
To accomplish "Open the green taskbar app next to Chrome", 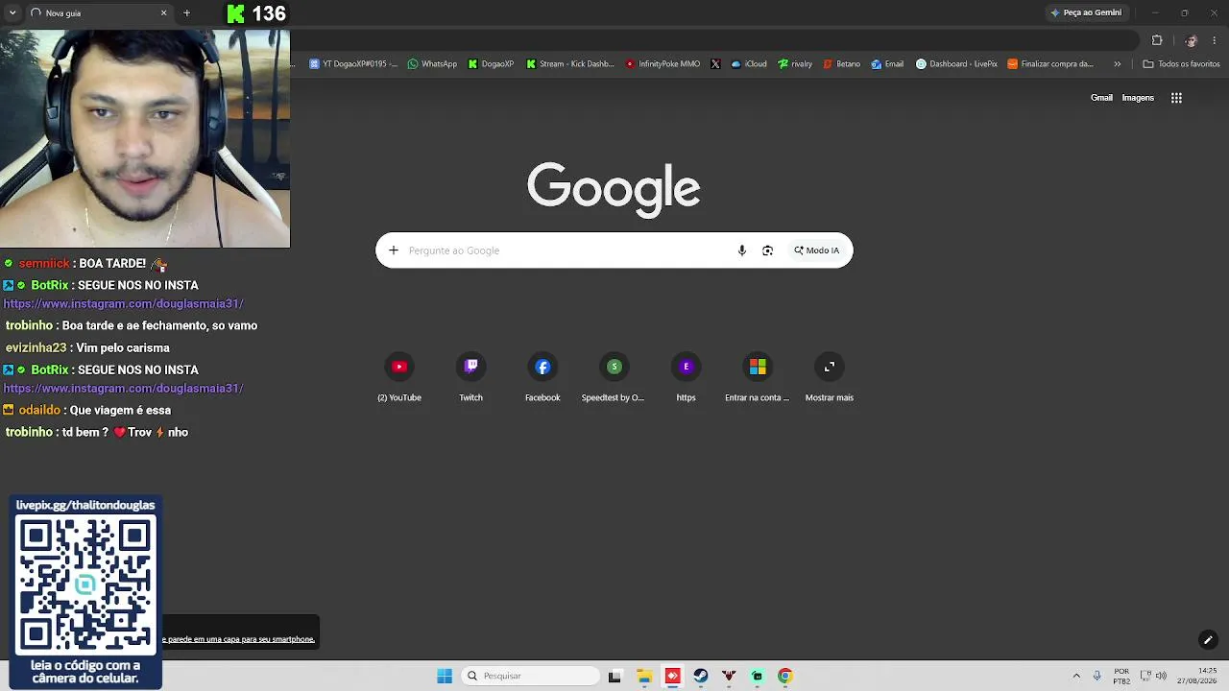I will (757, 676).
